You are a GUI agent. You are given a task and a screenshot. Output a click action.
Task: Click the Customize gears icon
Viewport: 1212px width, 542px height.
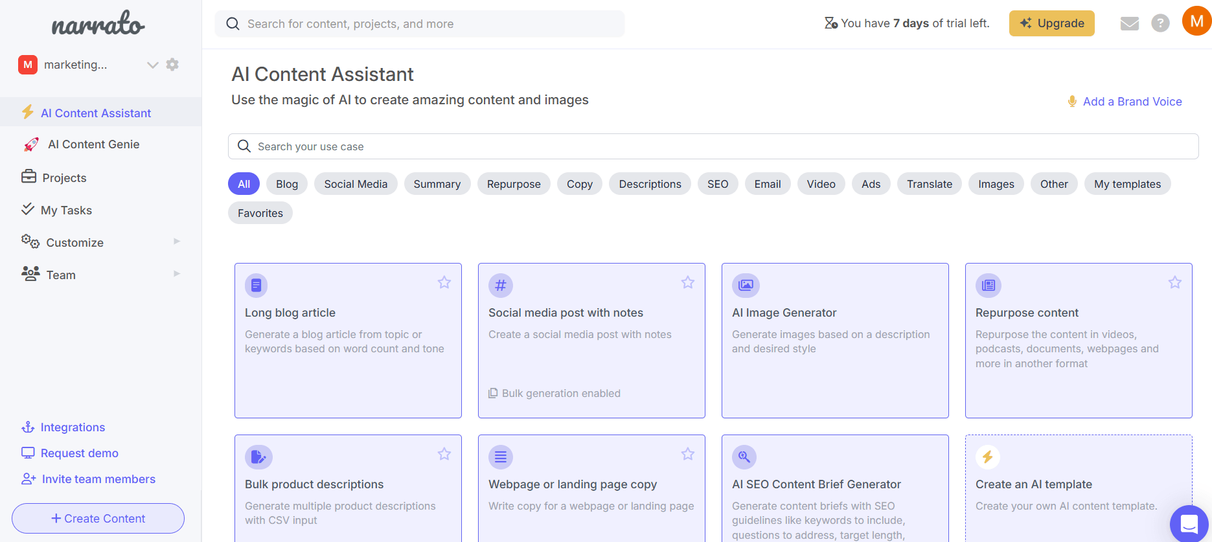click(30, 241)
